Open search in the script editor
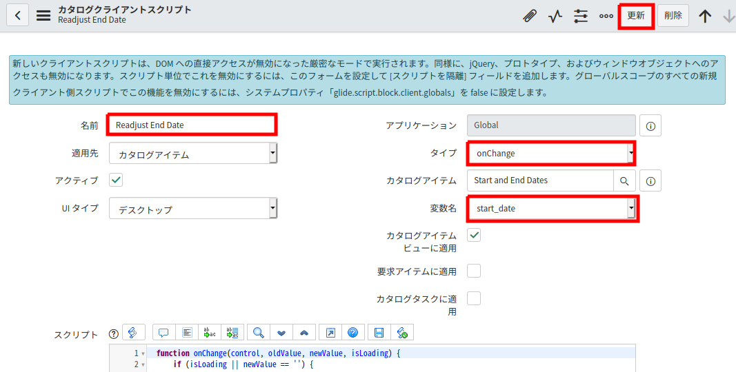The width and height of the screenshot is (736, 372). (258, 332)
